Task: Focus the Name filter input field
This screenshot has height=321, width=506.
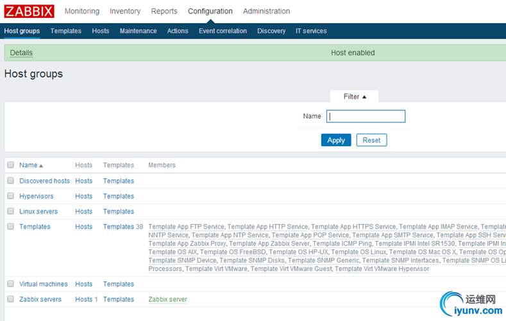Action: (366, 117)
